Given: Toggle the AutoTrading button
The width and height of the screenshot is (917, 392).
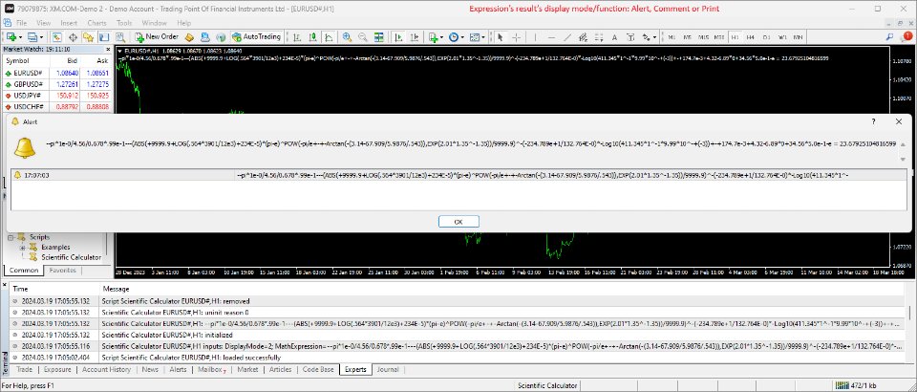Looking at the screenshot, I should (x=256, y=37).
